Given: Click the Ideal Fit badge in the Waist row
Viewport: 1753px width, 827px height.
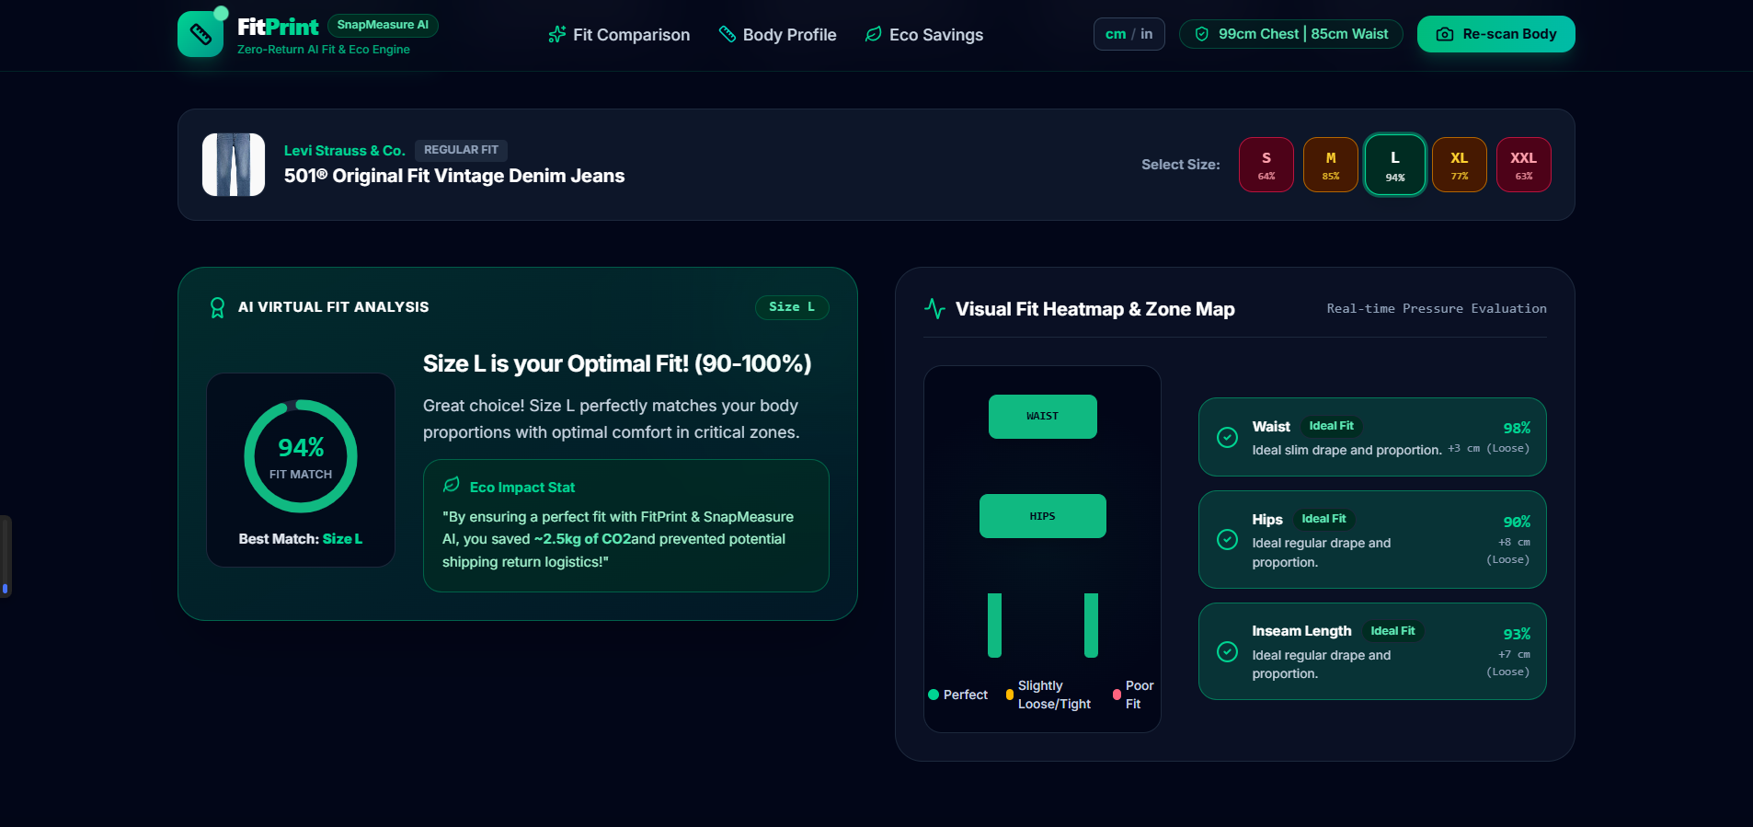Looking at the screenshot, I should point(1331,426).
